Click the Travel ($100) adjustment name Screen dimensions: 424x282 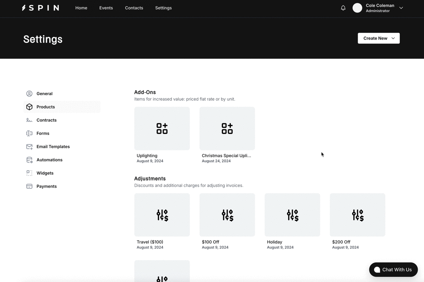pyautogui.click(x=150, y=242)
